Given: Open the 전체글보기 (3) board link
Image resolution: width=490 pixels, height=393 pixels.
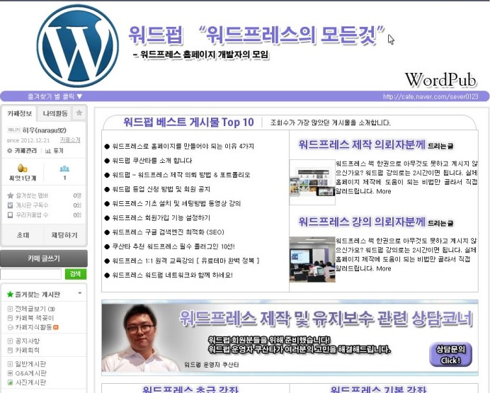Looking at the screenshot, I should coord(35,309).
